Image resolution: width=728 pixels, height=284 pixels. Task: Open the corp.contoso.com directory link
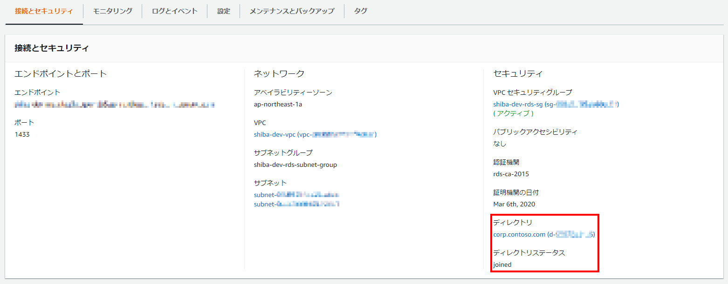click(x=519, y=234)
